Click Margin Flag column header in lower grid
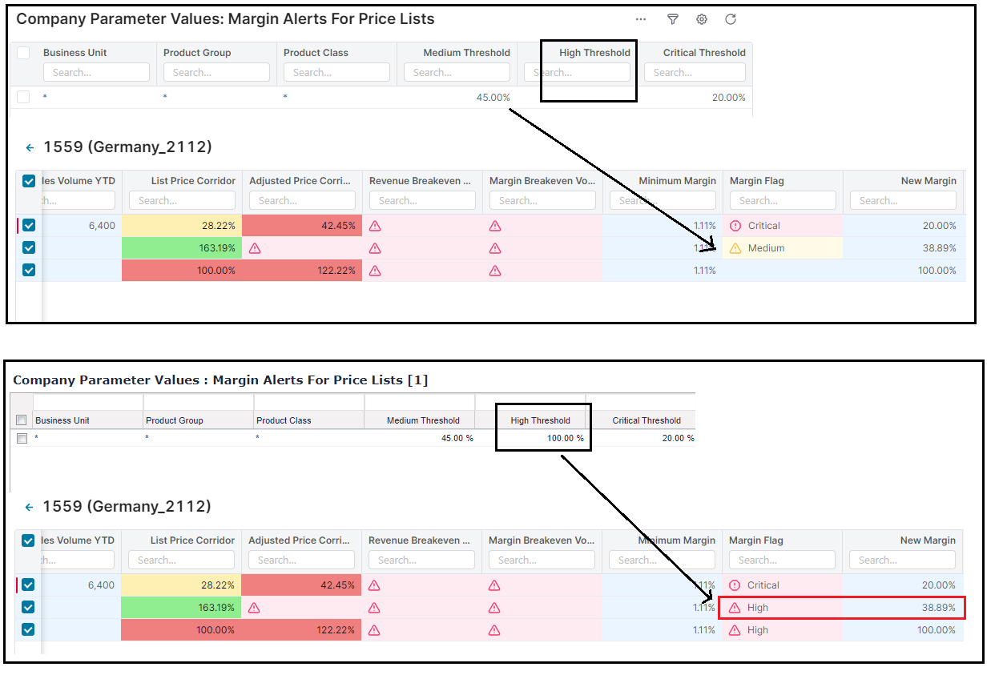This screenshot has height=679, width=1007. [755, 540]
